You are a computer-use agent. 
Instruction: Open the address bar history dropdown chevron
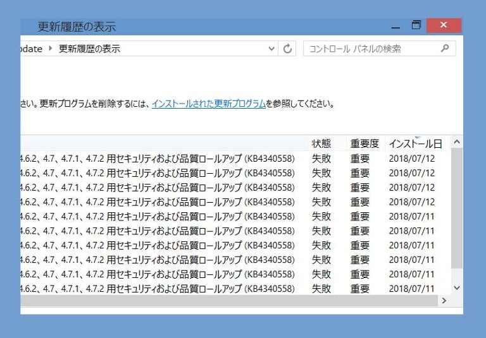coord(271,49)
